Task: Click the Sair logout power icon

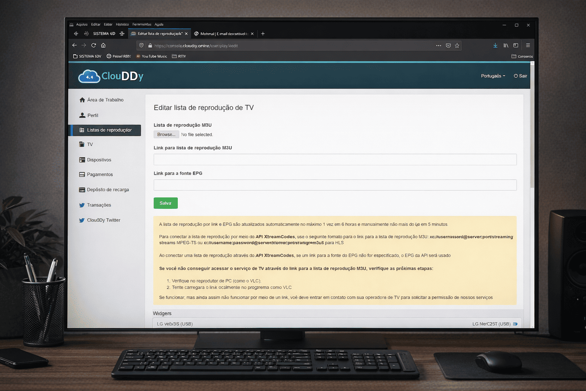Action: [x=516, y=76]
